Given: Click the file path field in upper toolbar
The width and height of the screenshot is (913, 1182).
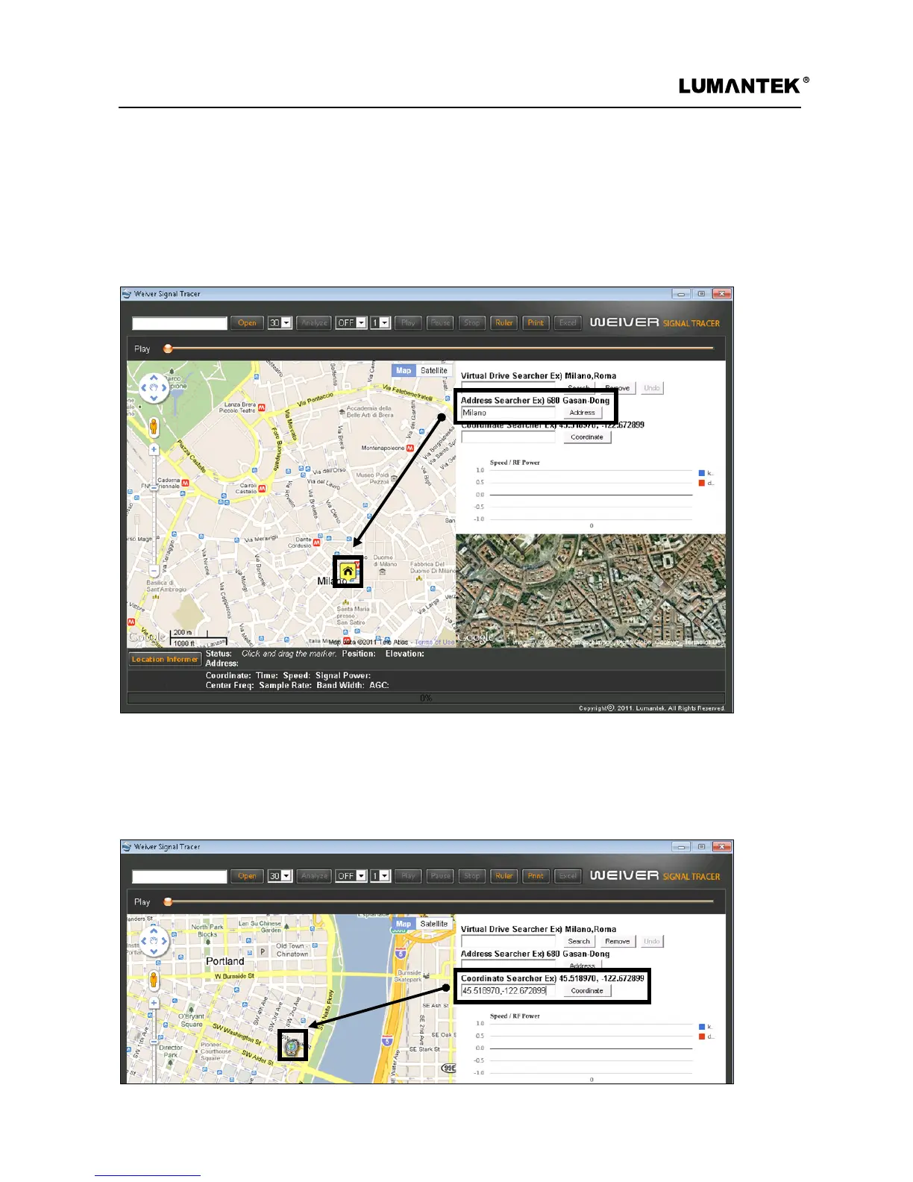Looking at the screenshot, I should pyautogui.click(x=180, y=323).
